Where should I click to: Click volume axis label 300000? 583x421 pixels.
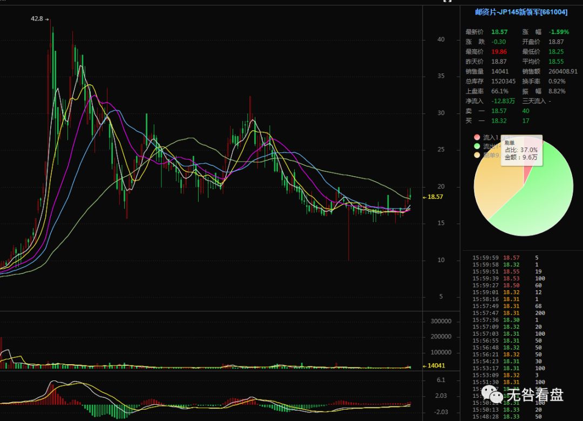[441, 321]
